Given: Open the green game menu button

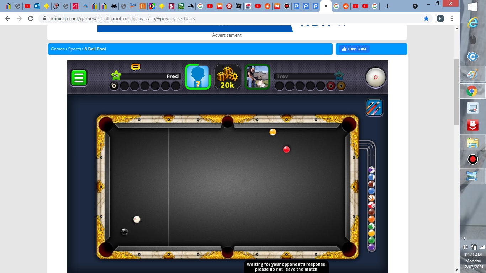Looking at the screenshot, I should click(79, 77).
